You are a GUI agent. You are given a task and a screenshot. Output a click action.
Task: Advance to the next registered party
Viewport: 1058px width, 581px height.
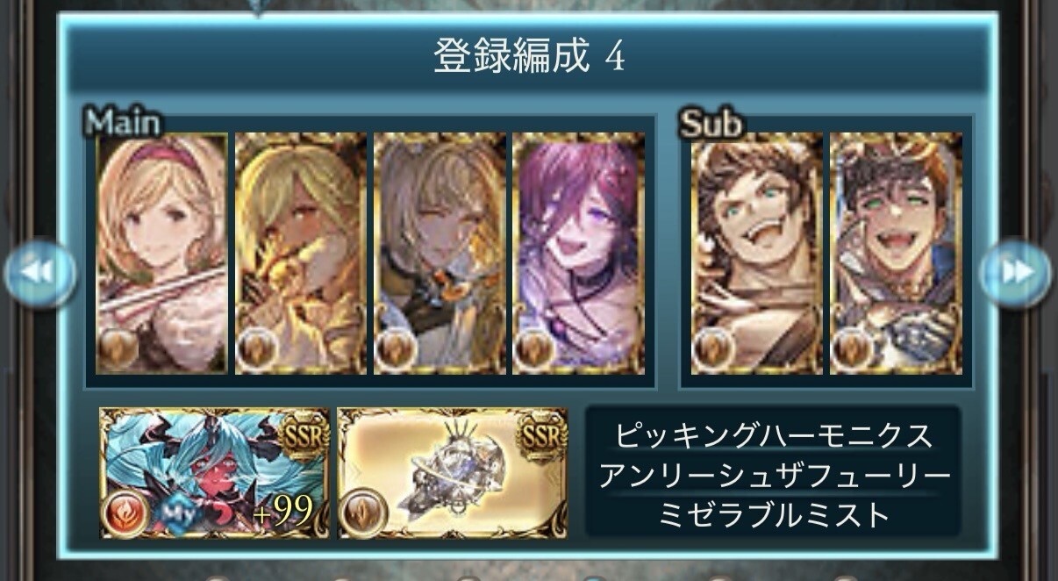click(x=1016, y=272)
